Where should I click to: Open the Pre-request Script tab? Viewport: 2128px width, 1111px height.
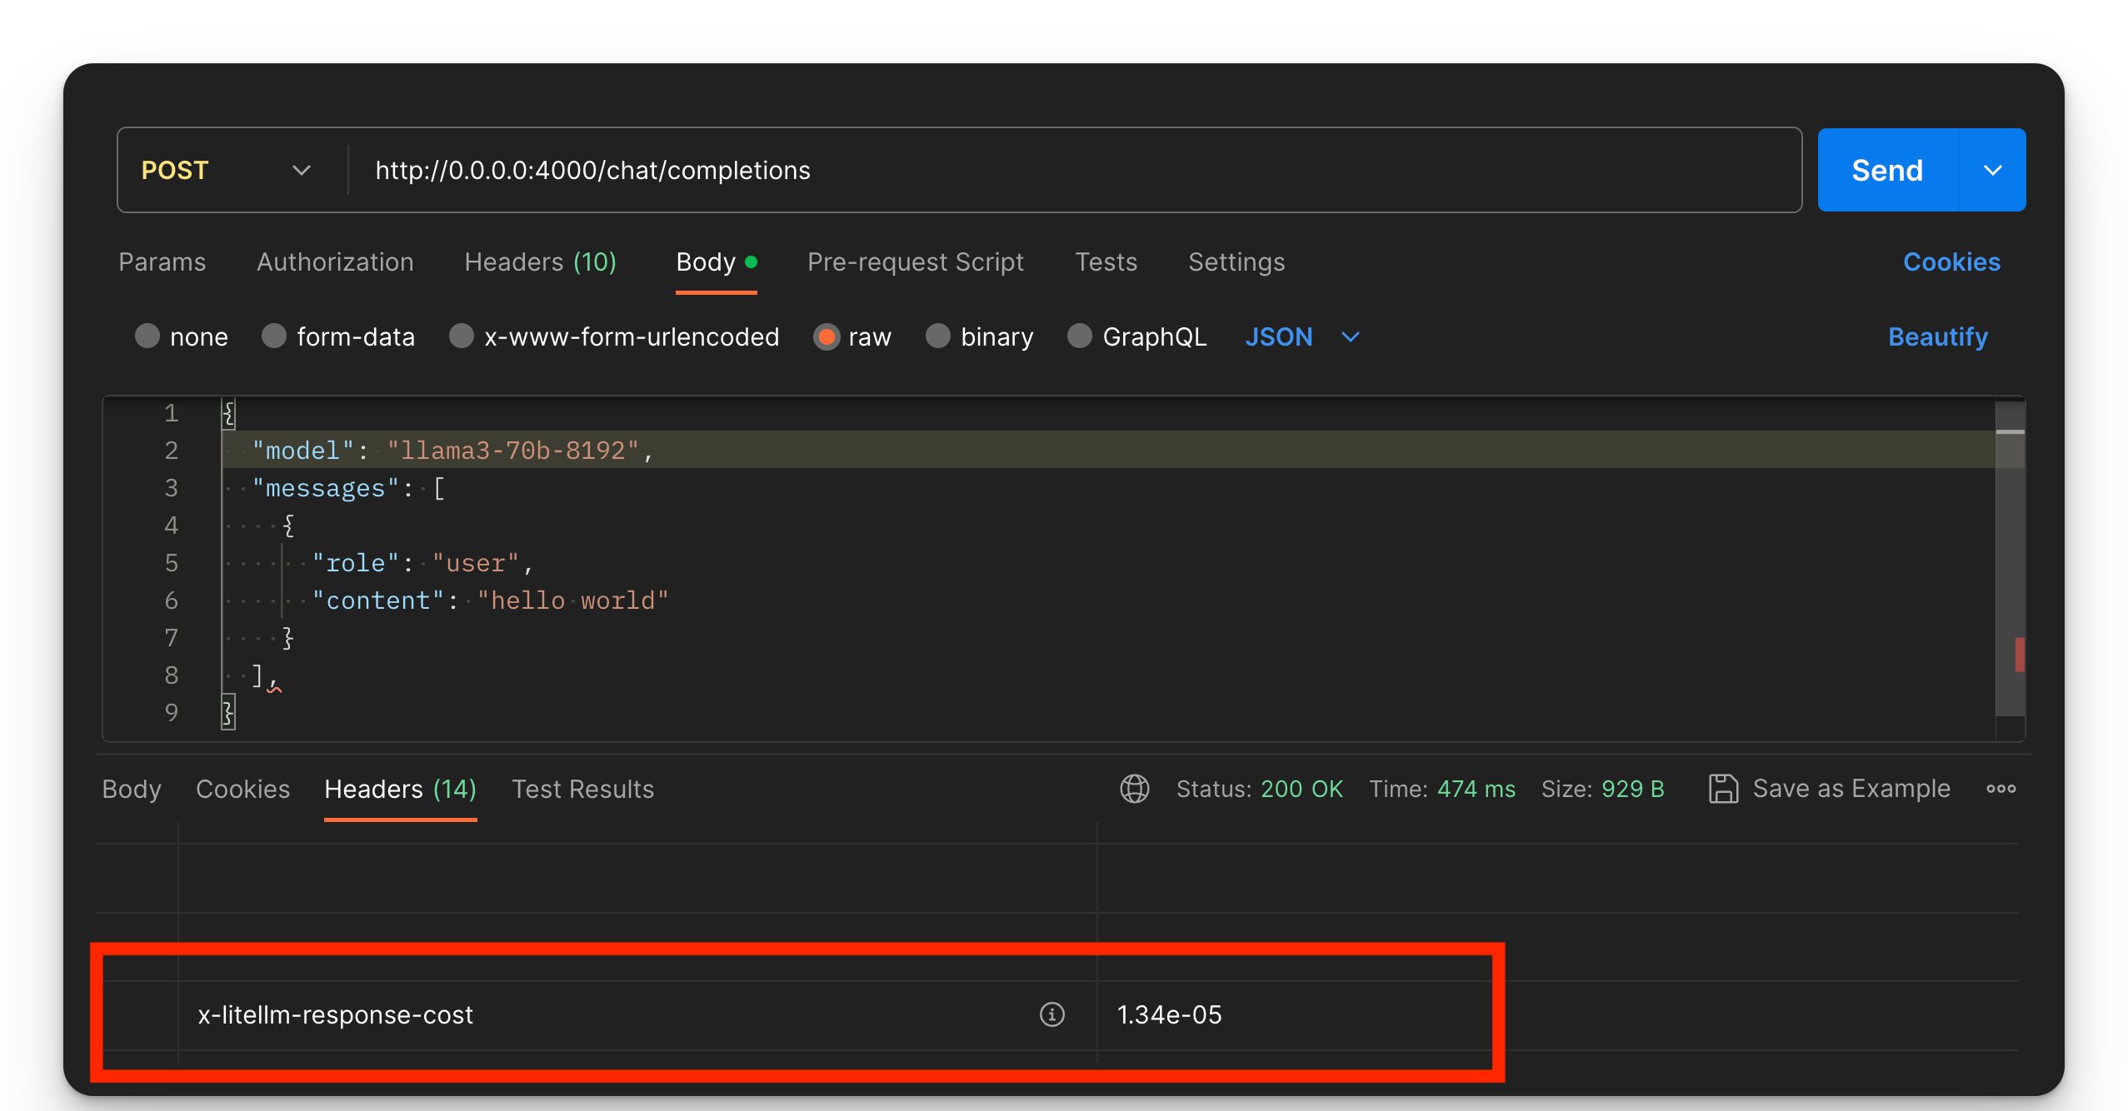915,262
